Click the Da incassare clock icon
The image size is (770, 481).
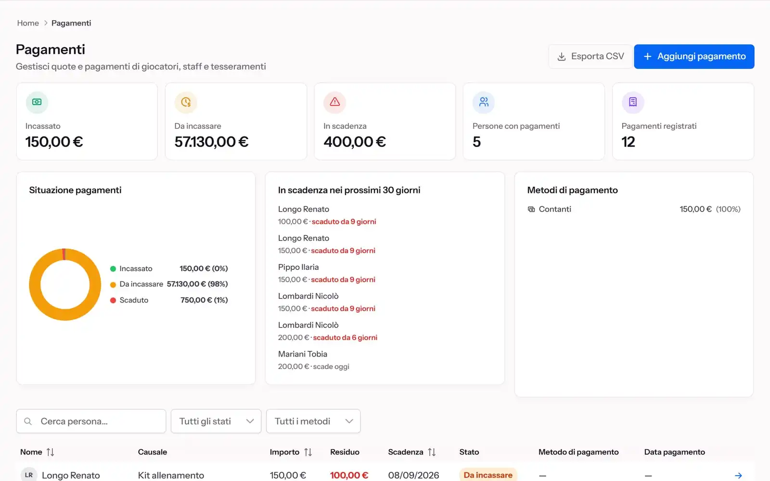coord(186,102)
